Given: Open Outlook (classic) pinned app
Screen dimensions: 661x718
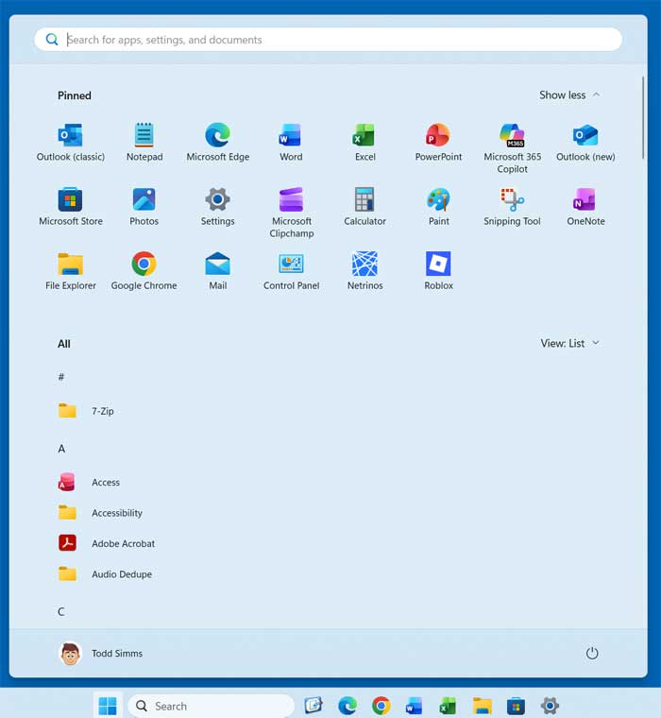Looking at the screenshot, I should point(71,142).
